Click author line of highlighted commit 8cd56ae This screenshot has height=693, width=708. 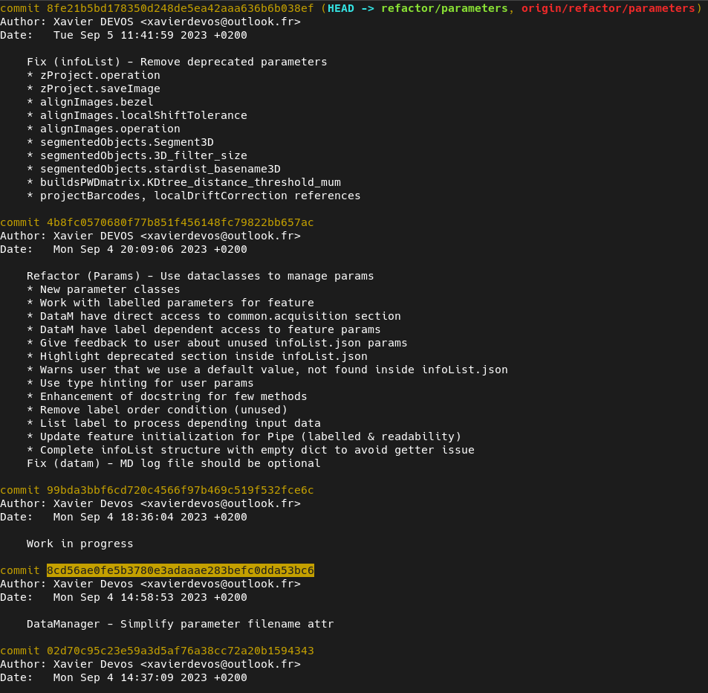pyautogui.click(x=150, y=584)
